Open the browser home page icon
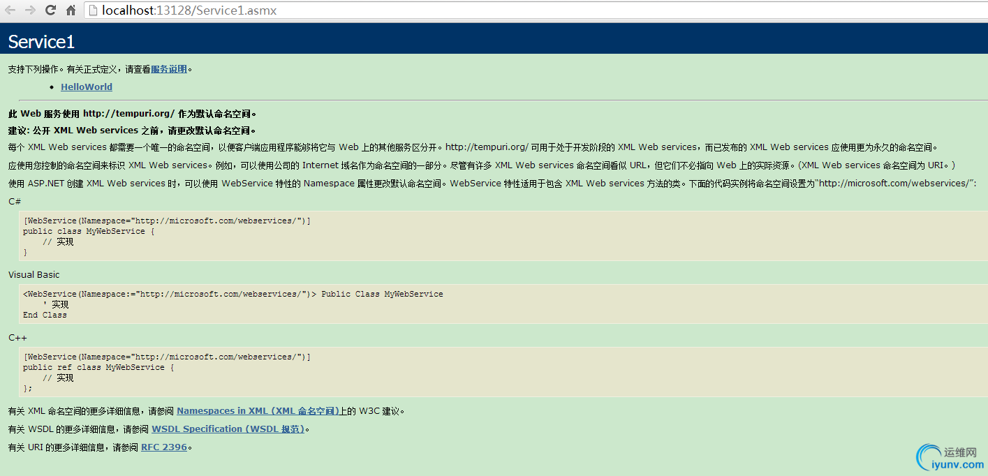The height and width of the screenshot is (476, 988). [x=69, y=10]
